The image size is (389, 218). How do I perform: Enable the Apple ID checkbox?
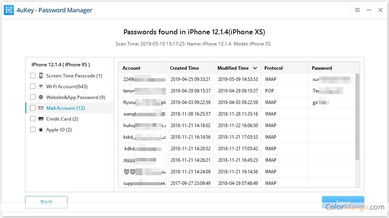click(33, 130)
